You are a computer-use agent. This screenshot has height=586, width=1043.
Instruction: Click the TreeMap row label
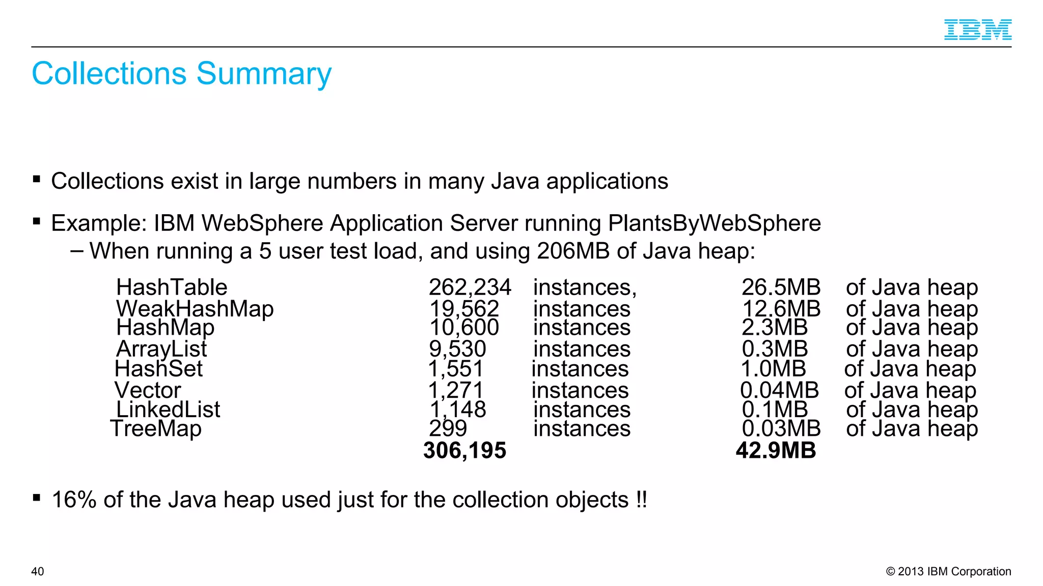click(156, 429)
